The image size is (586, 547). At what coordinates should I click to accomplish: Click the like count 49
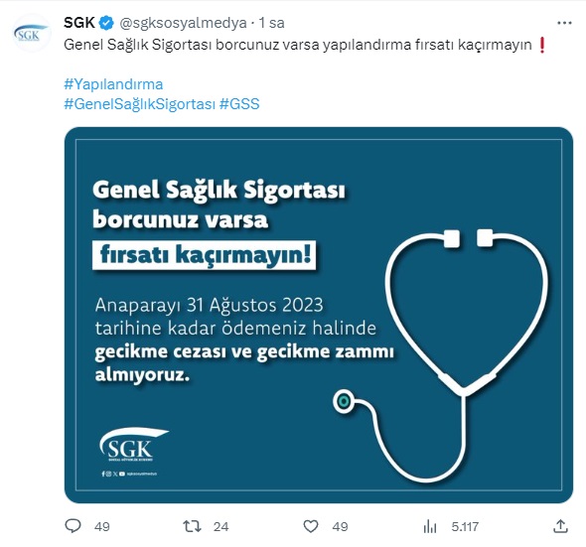click(340, 527)
